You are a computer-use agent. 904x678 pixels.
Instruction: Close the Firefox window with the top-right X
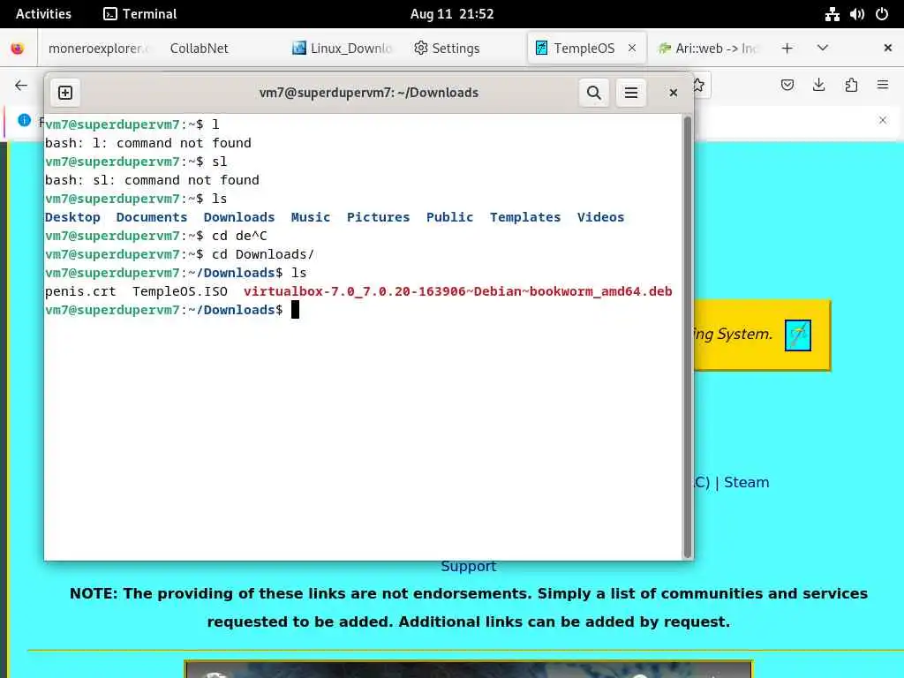pyautogui.click(x=888, y=48)
